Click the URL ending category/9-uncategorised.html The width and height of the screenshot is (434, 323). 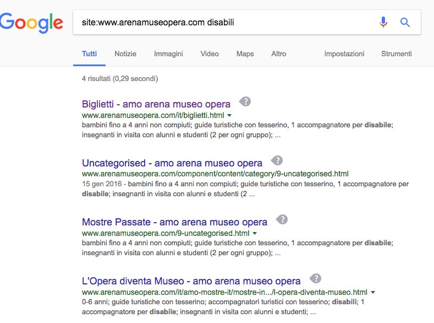pyautogui.click(x=215, y=174)
